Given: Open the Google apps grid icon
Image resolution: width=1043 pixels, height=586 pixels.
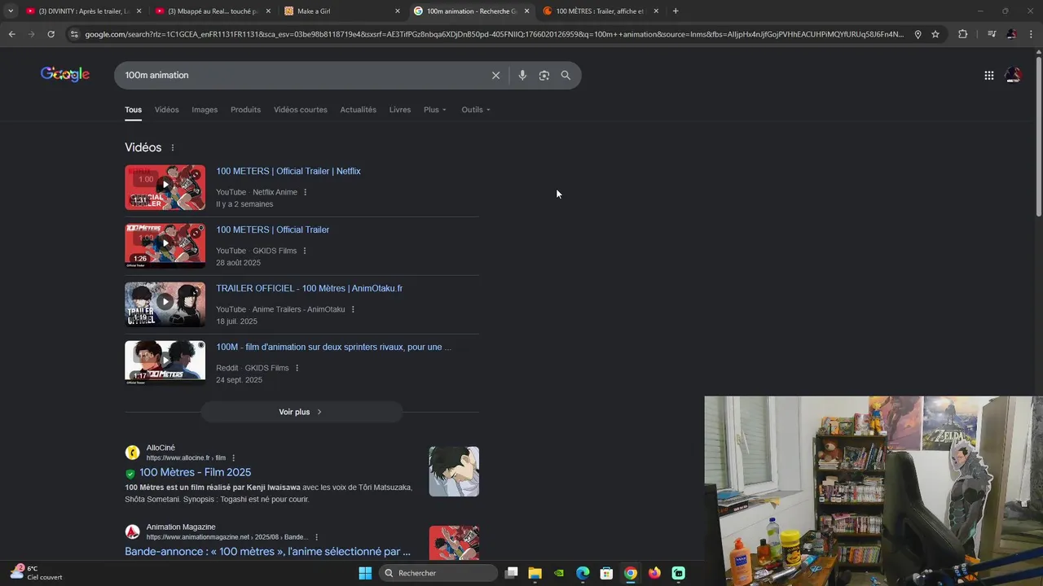Looking at the screenshot, I should pyautogui.click(x=989, y=75).
